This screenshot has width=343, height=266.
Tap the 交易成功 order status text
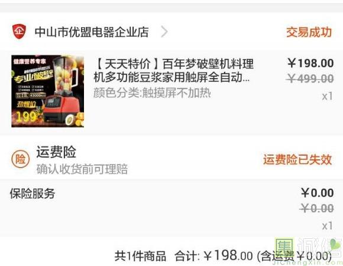click(x=309, y=32)
